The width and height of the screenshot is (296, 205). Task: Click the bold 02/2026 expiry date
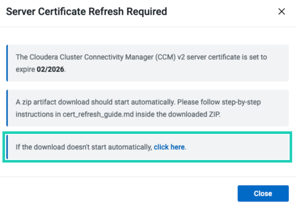pos(50,69)
